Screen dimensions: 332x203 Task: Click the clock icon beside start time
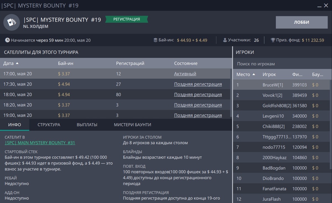tap(7, 40)
